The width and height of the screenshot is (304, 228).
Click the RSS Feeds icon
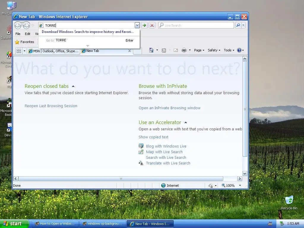(164, 50)
